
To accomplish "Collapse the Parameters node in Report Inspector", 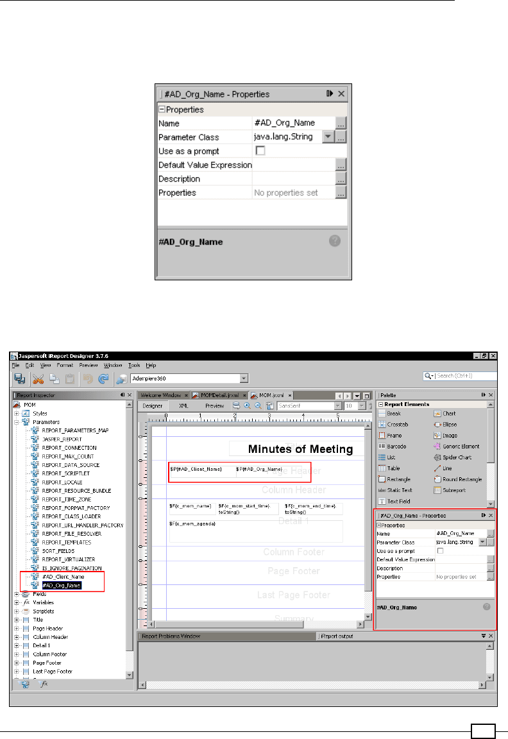I will (17, 422).
